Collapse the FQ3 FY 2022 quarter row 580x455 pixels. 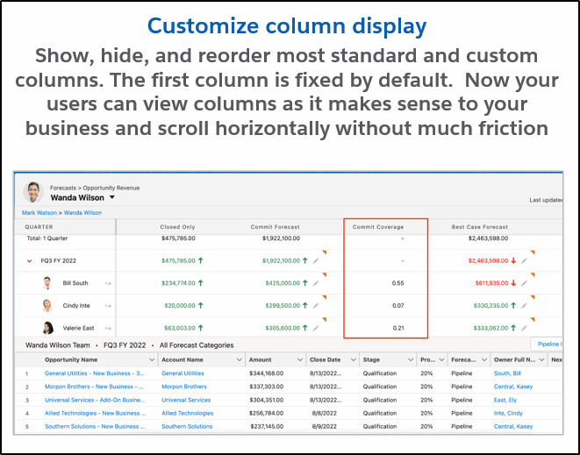click(x=29, y=261)
